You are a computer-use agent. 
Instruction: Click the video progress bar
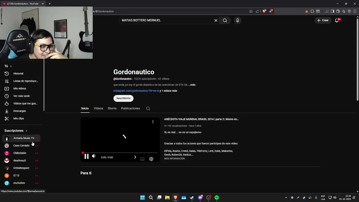[x=120, y=153]
